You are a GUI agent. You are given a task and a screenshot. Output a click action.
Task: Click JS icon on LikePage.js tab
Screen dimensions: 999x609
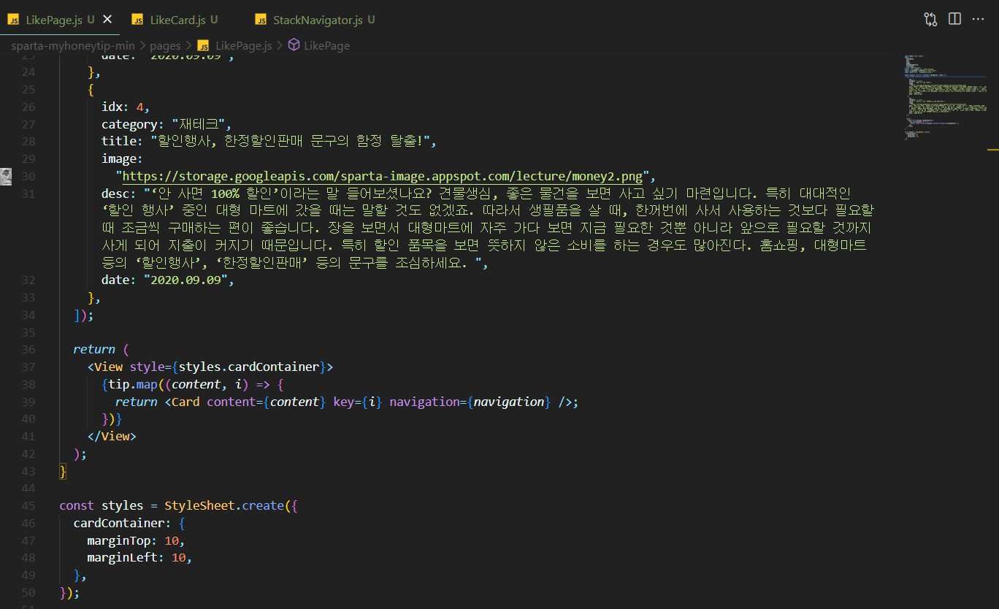click(x=13, y=20)
